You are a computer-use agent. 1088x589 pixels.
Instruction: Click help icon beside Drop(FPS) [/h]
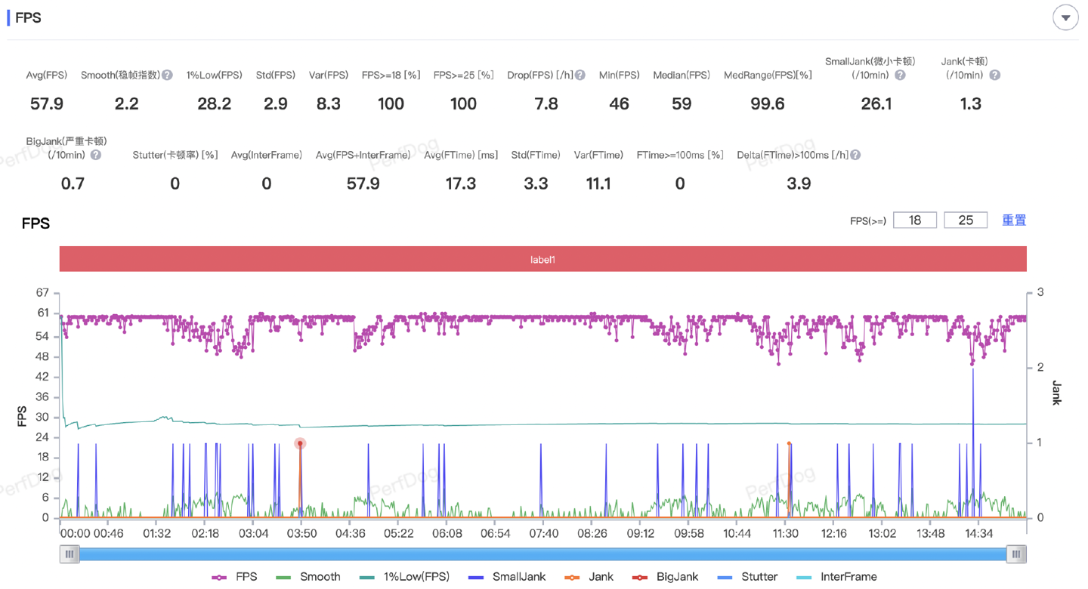click(580, 76)
